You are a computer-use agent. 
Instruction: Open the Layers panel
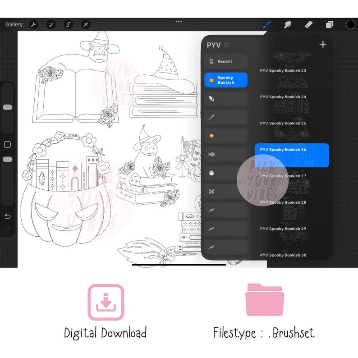(330, 24)
